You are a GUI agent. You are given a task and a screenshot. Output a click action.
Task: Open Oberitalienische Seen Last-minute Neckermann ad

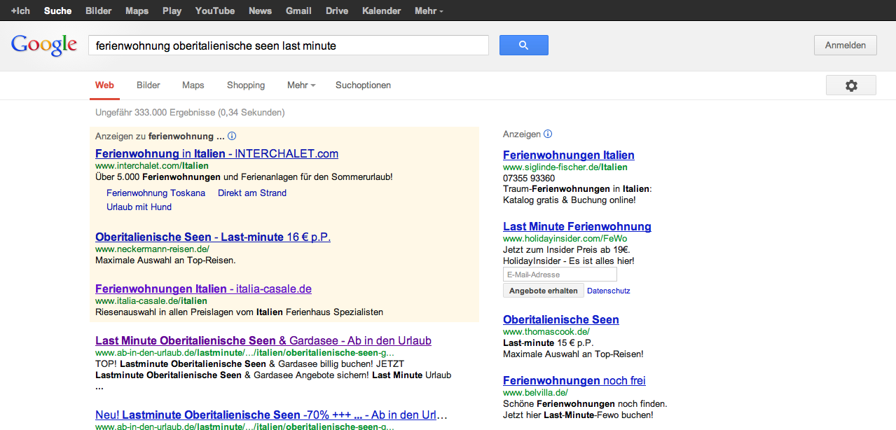click(212, 237)
